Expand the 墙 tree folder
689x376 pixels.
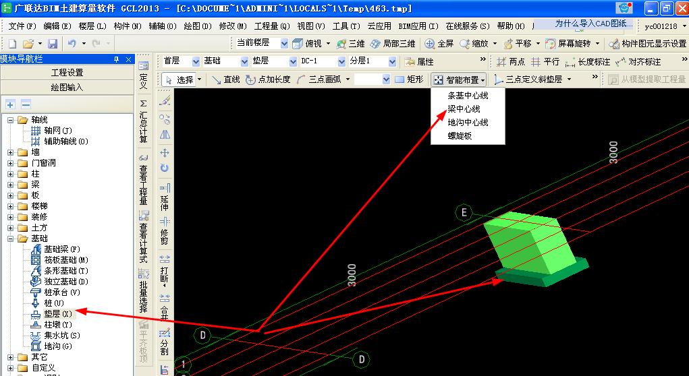coord(11,152)
